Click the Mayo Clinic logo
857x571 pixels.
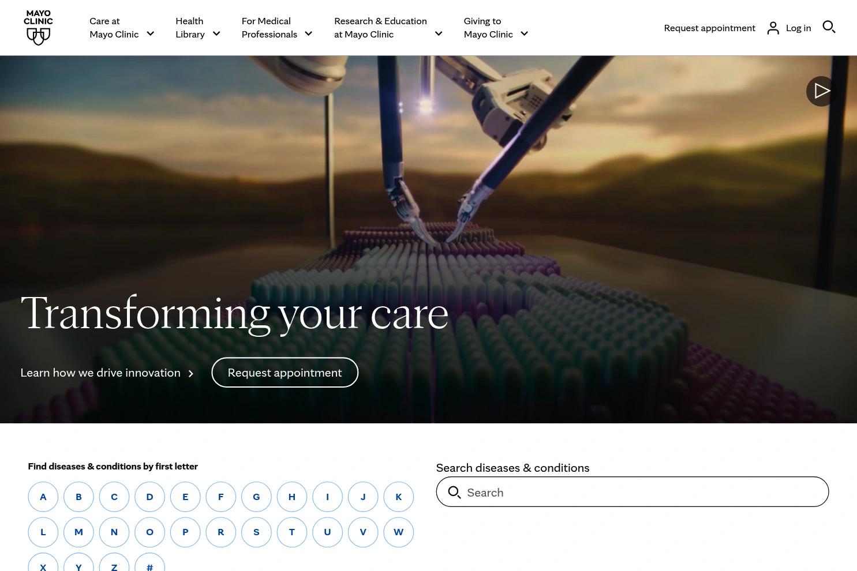38,27
